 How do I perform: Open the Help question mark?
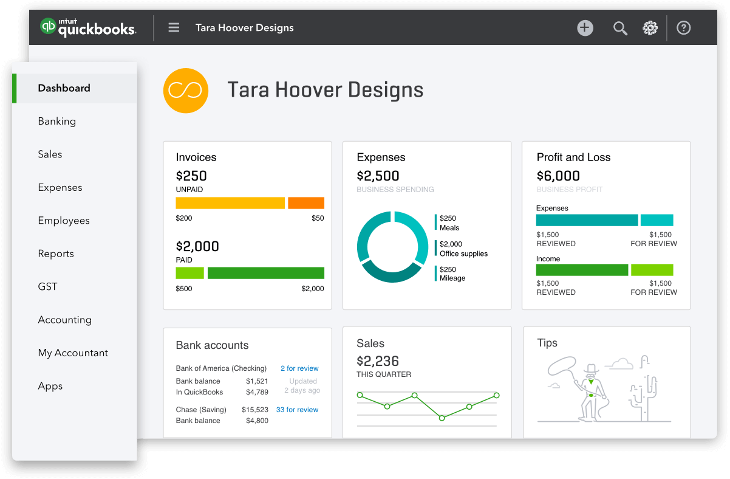click(x=683, y=28)
